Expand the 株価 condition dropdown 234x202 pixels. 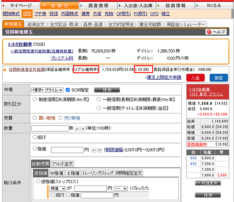[58, 188]
